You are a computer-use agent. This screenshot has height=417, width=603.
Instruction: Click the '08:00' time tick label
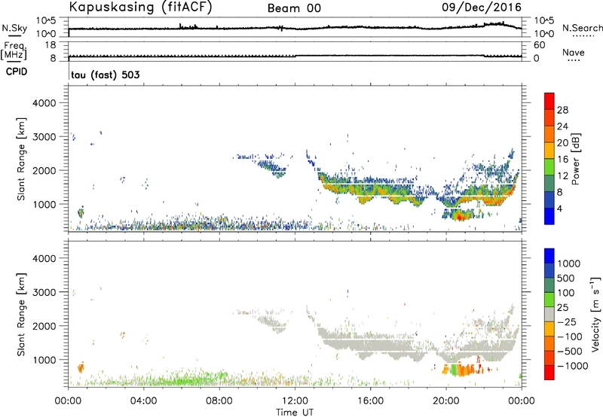pyautogui.click(x=219, y=401)
